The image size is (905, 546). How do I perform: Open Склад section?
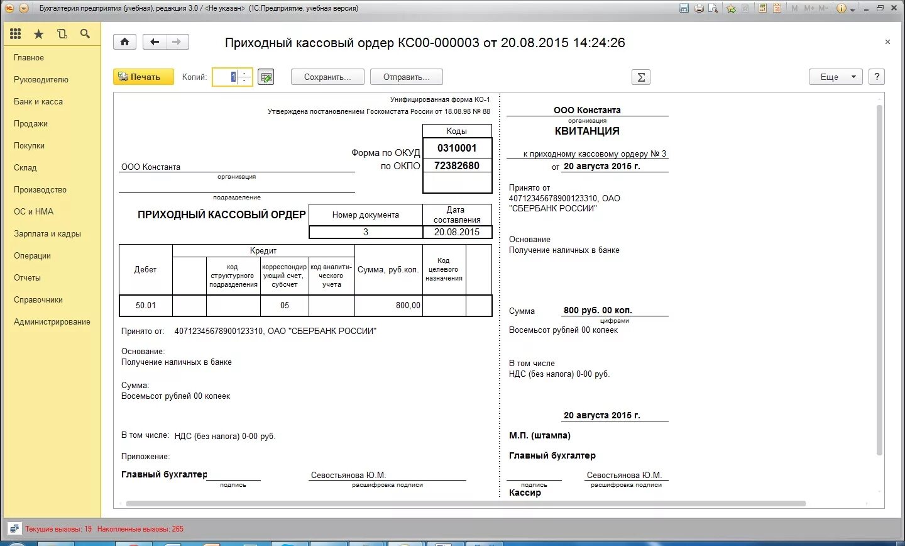(25, 167)
